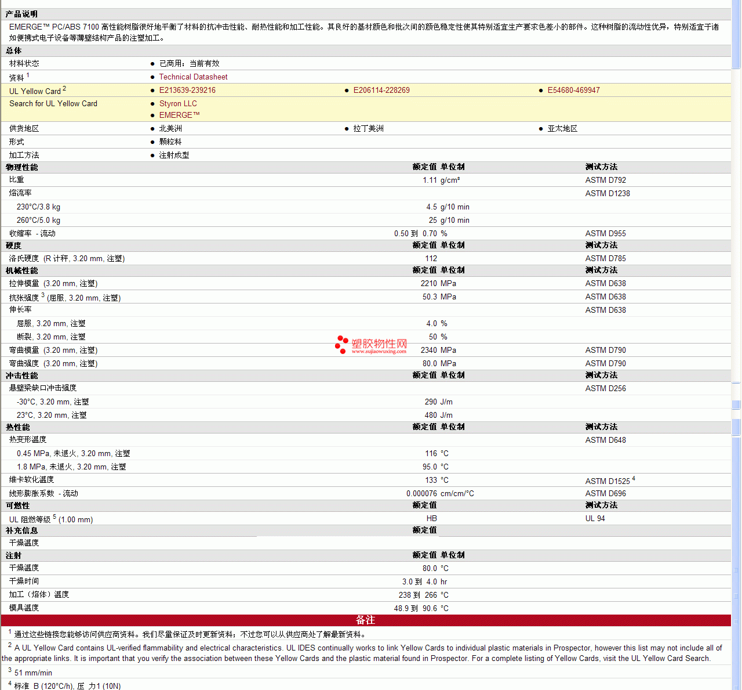Click the 洛氏硬度 row label

pos(67,258)
